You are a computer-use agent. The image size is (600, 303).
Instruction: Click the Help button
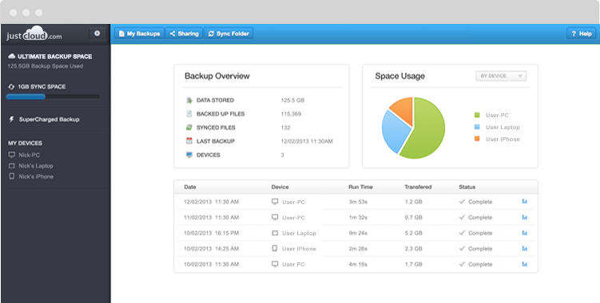[x=582, y=33]
